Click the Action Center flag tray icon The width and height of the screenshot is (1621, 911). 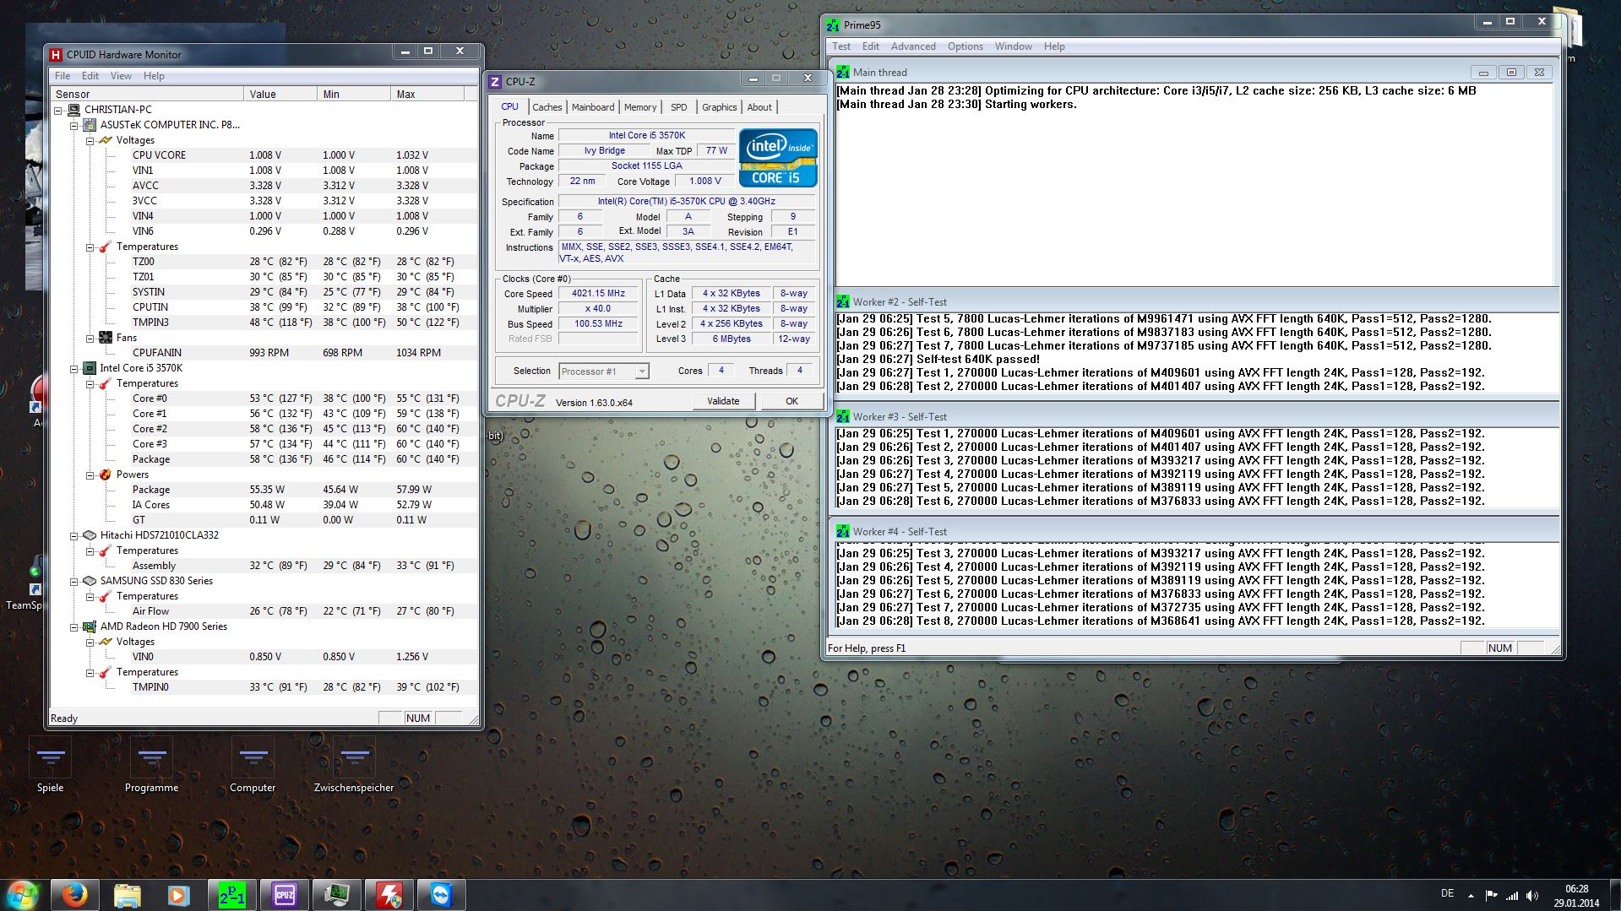click(1491, 895)
